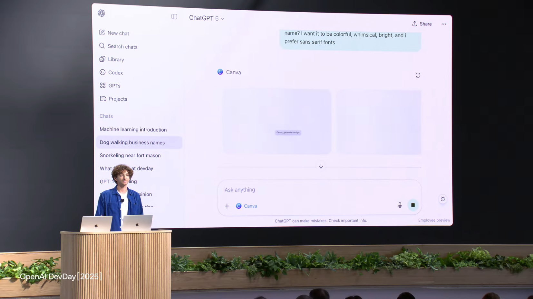Click the refresh icon beside Canva

(x=418, y=75)
